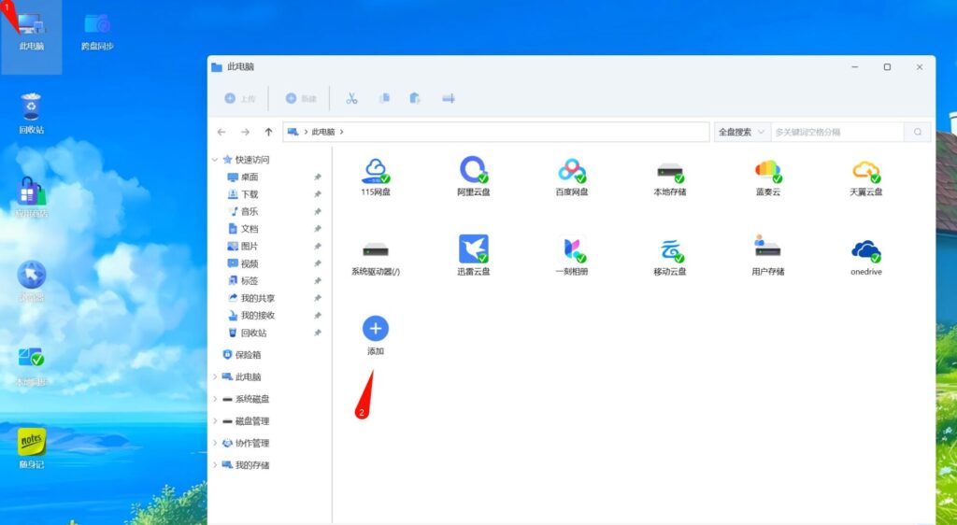
Task: Open the 本地存储 drive
Action: click(x=669, y=177)
